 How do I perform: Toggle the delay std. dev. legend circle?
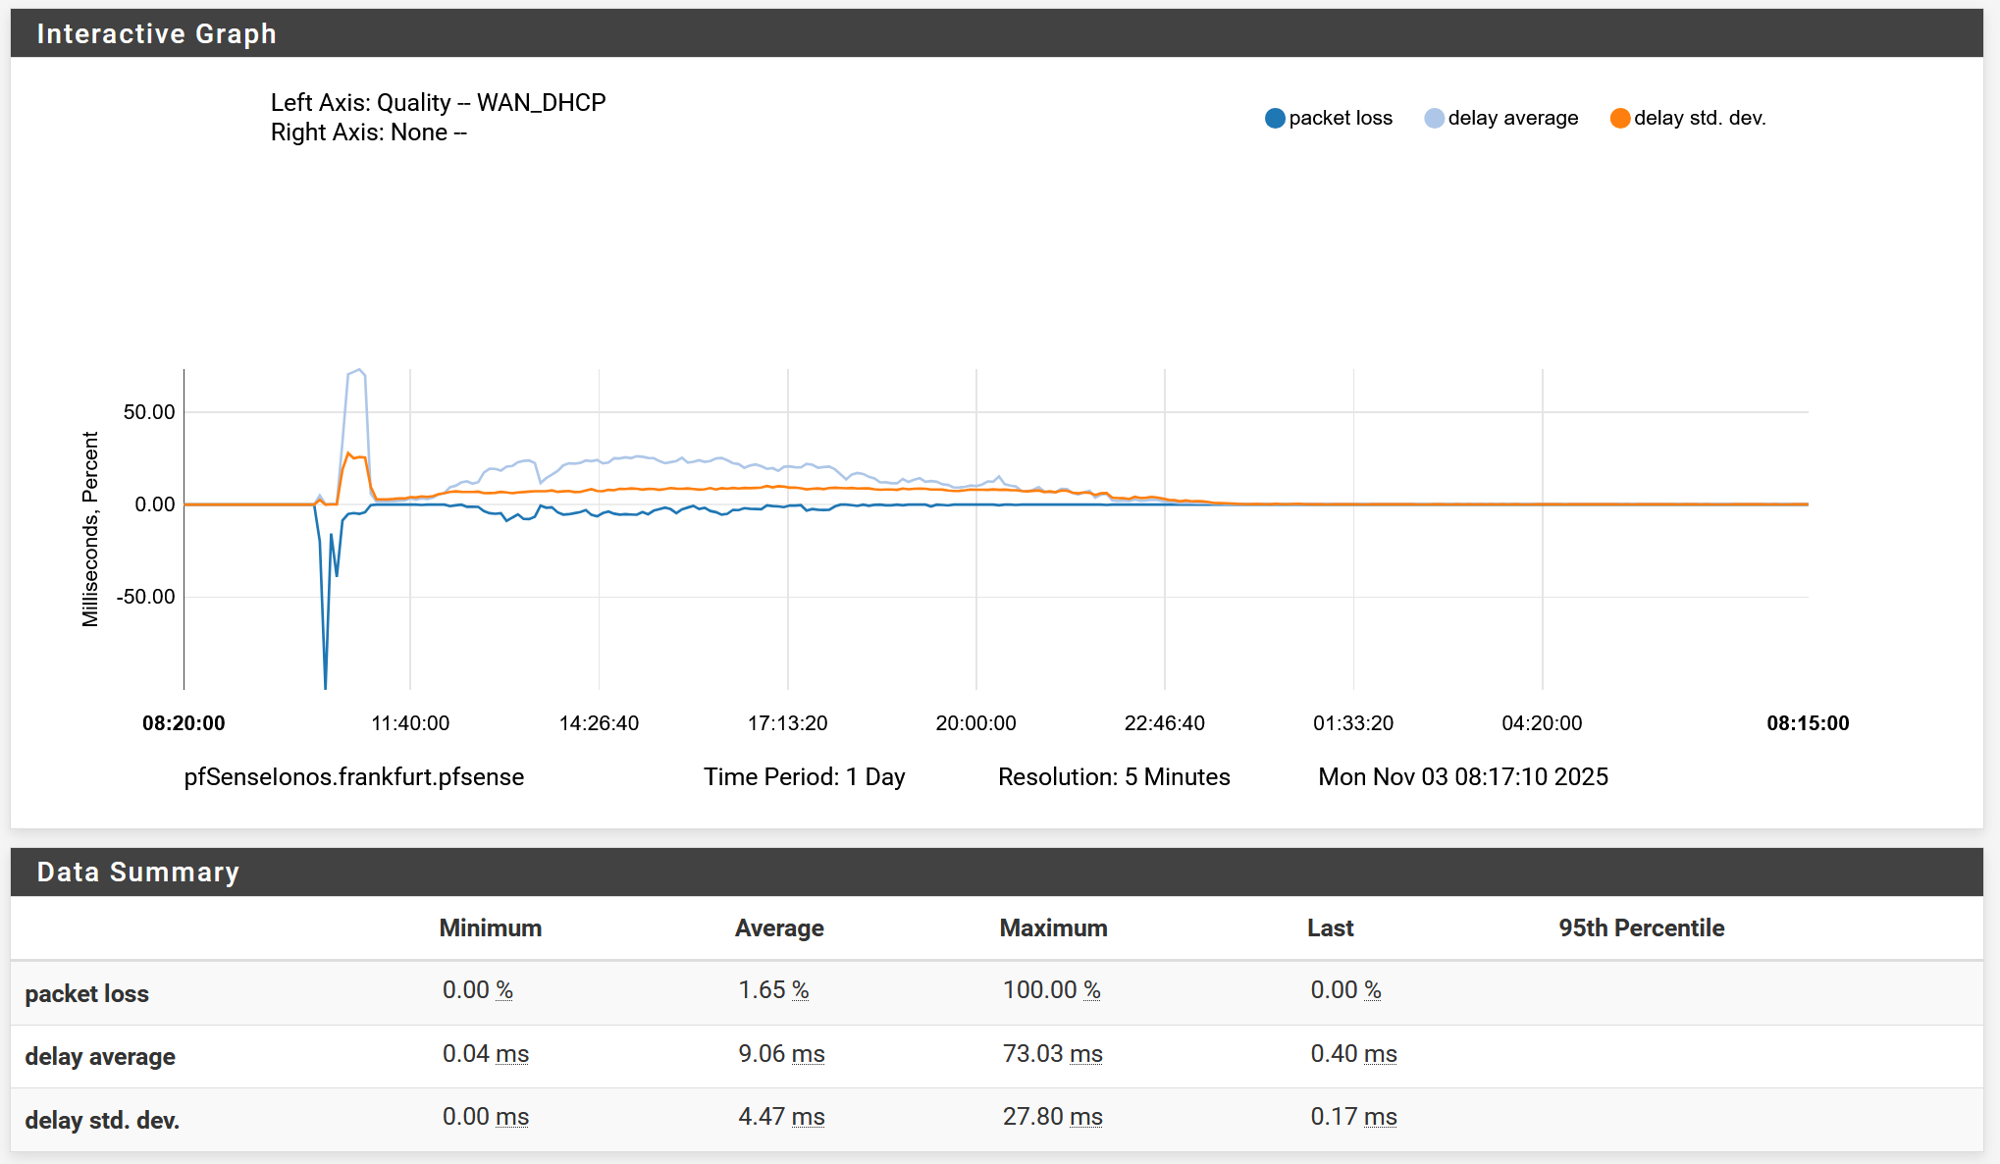pos(1619,119)
